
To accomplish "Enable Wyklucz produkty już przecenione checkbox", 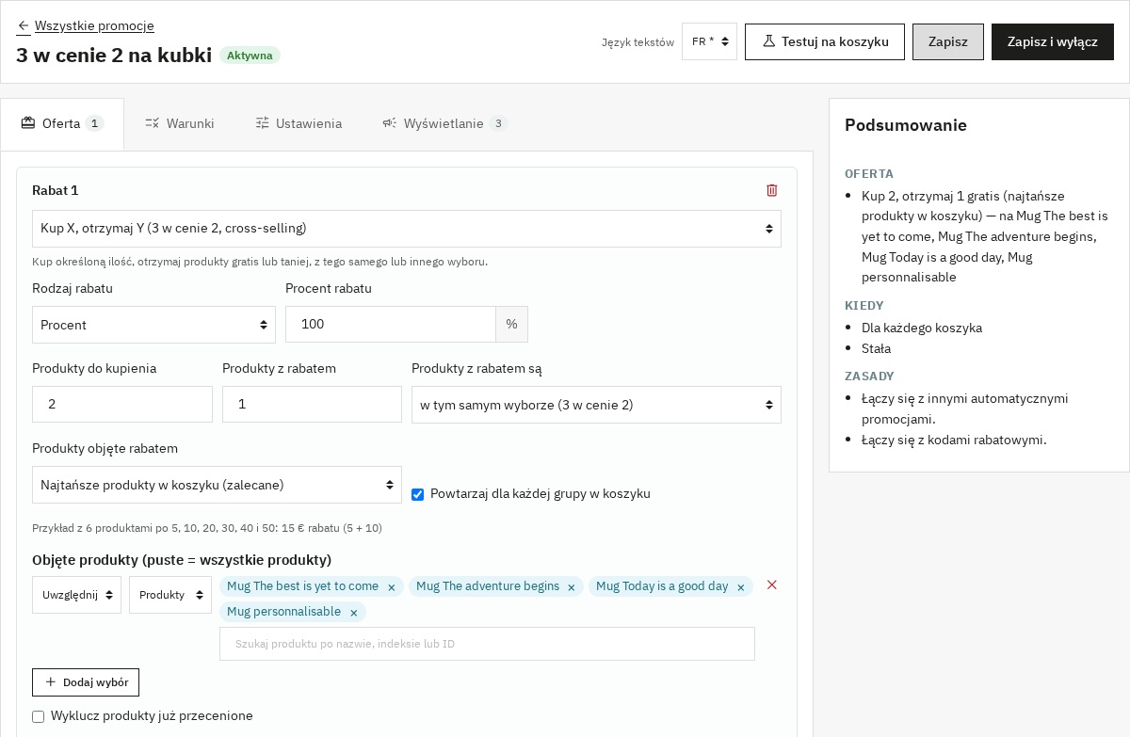I will (38, 716).
